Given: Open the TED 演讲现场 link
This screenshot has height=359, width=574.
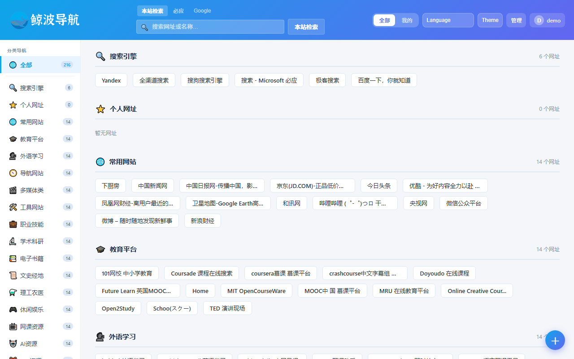Looking at the screenshot, I should coord(227,308).
